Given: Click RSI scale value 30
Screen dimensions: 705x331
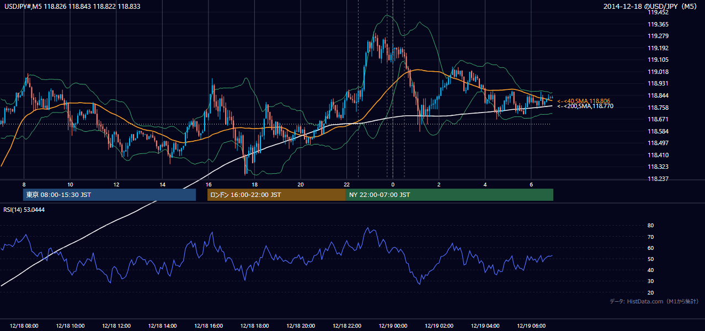Looking at the screenshot, I should coord(650,281).
